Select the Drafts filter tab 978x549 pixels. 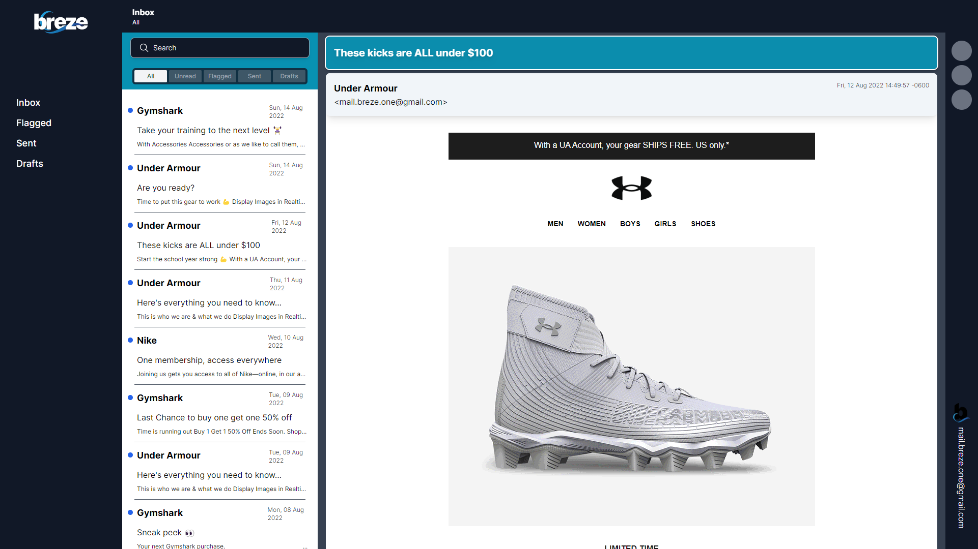pos(289,76)
